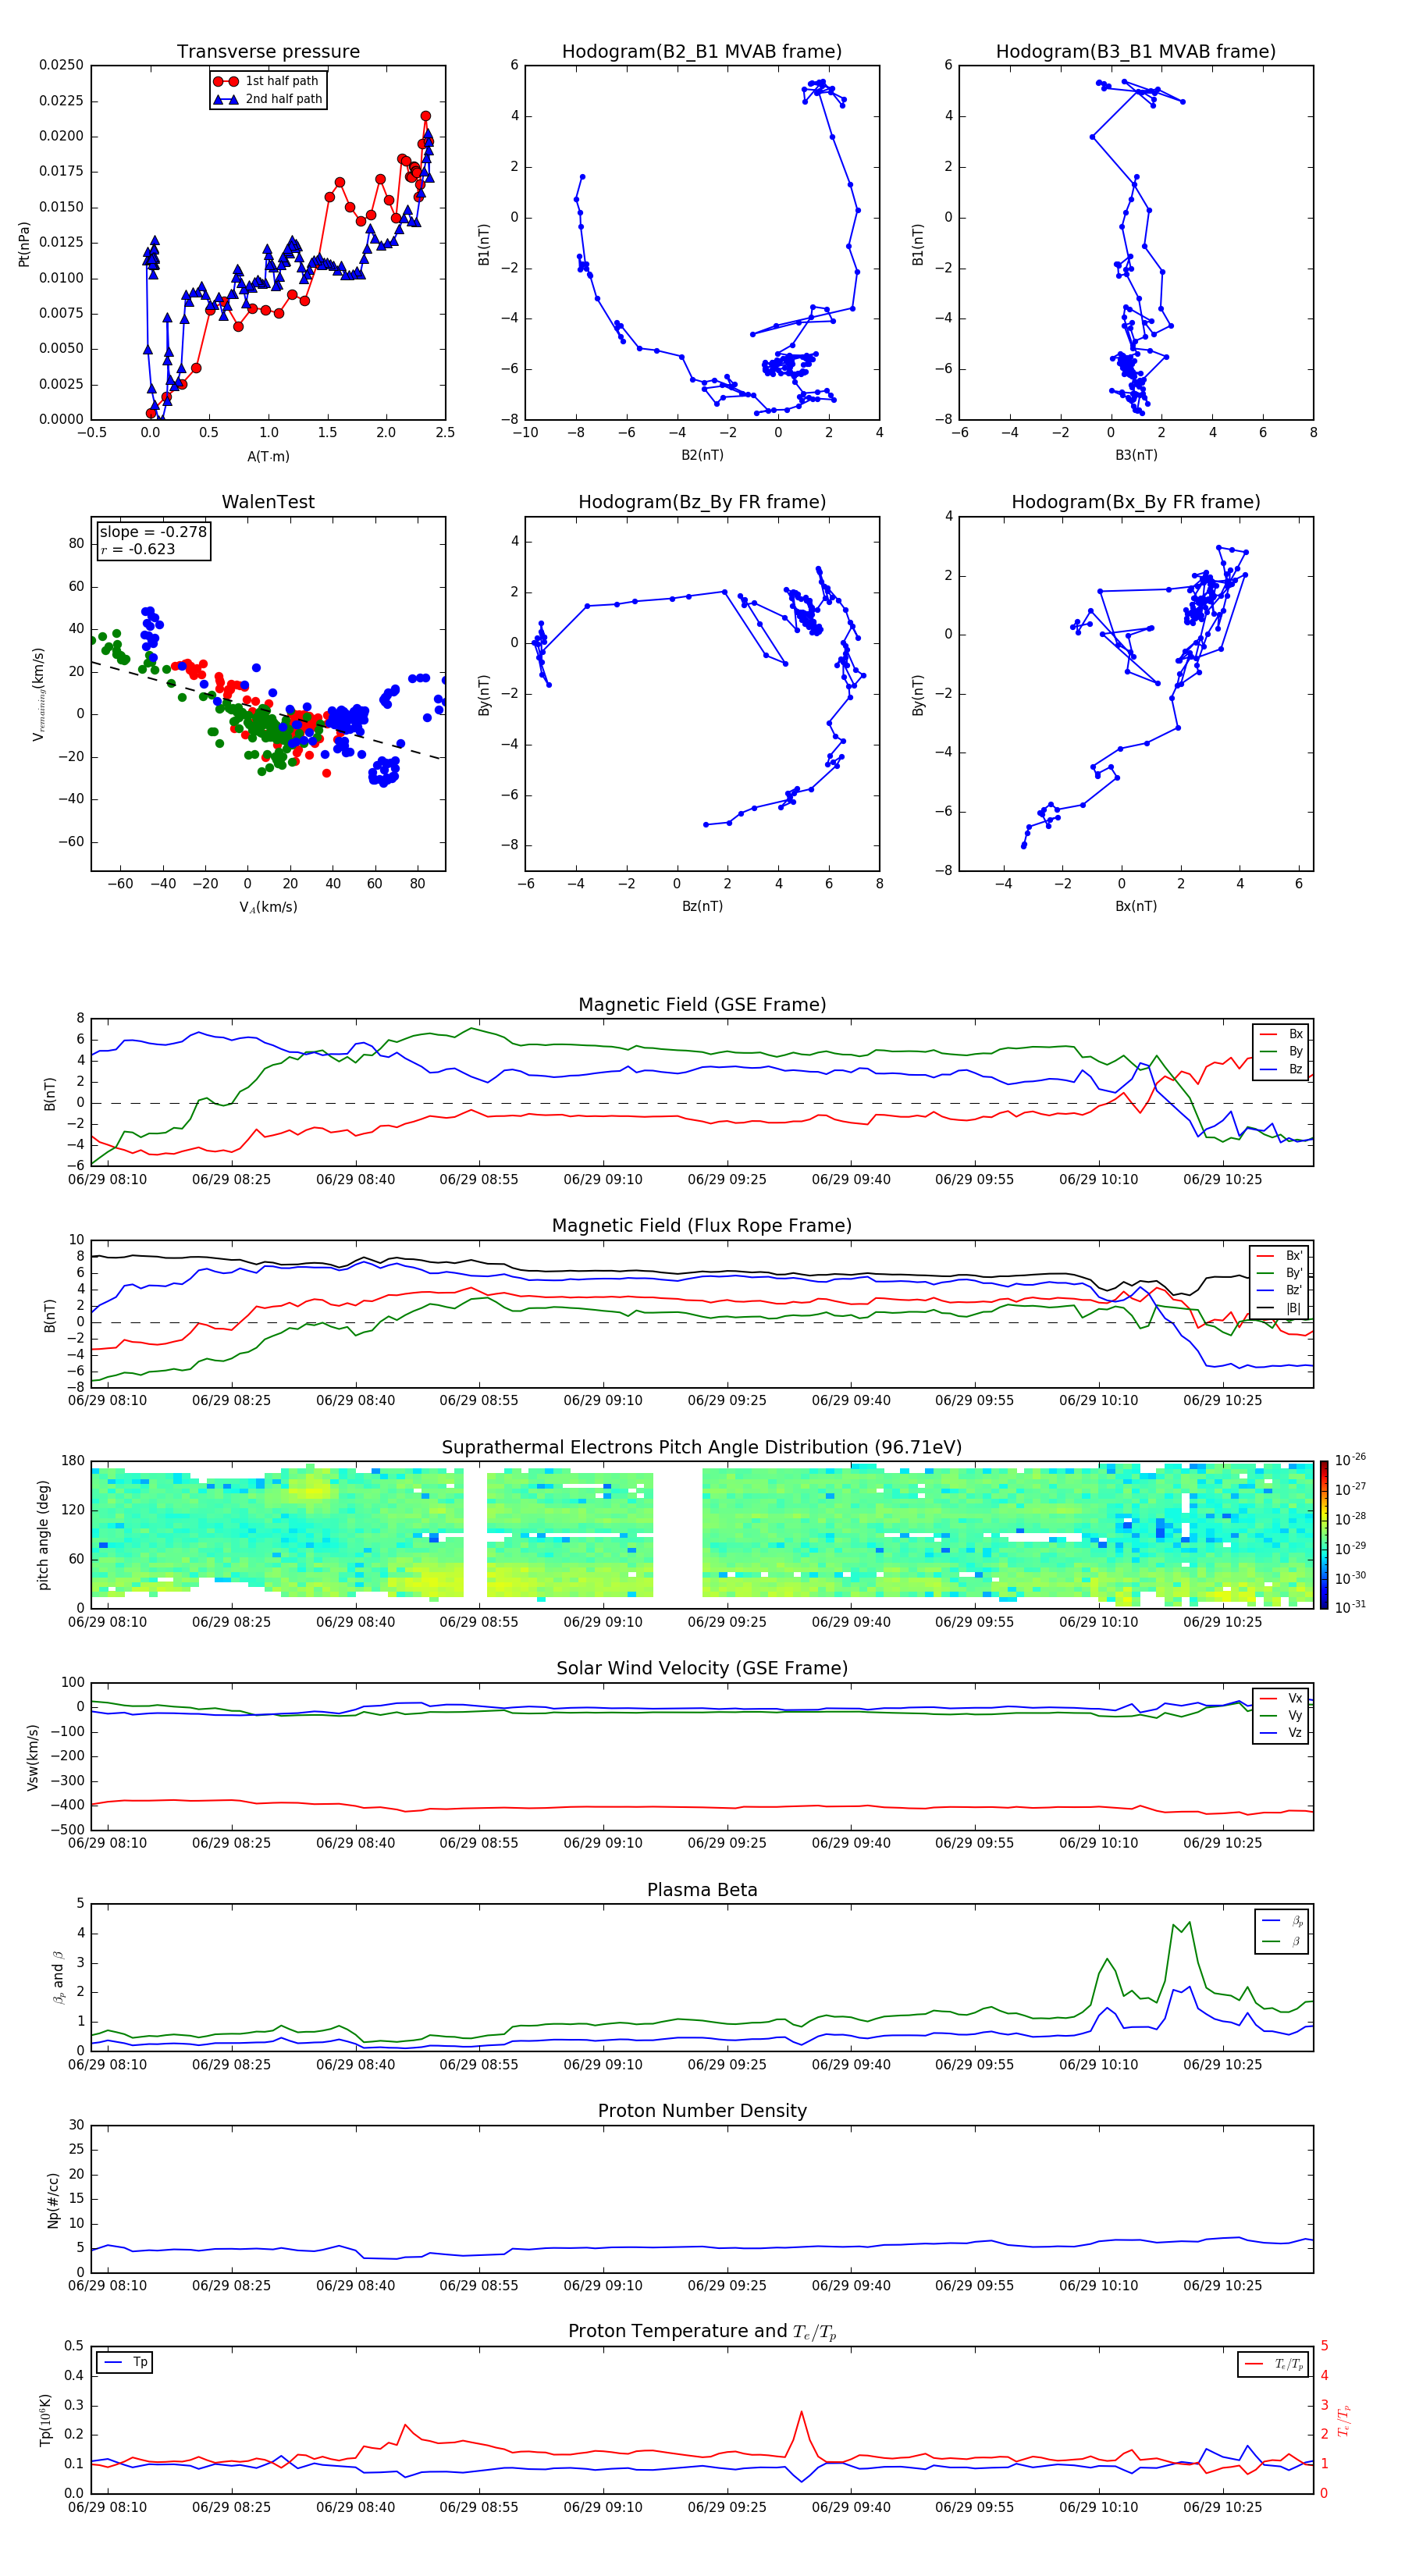Click the "Hodogram(B3_B1 MVAB frame)" title
The image size is (1405, 2576).
point(1136,52)
